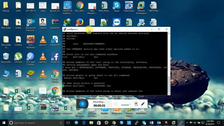Open the Windows Start menu
224x126 pixels.
(4, 123)
